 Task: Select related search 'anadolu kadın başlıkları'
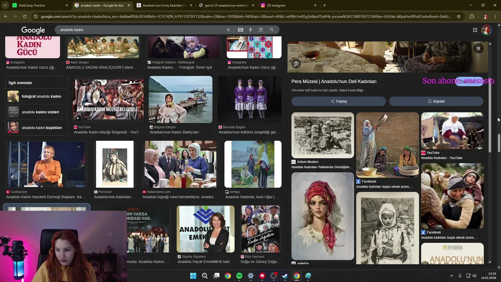[x=36, y=128]
